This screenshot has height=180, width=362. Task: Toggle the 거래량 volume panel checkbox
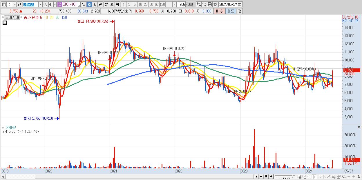3,128
